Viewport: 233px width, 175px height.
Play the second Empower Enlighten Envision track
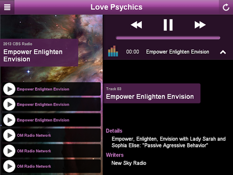click(9, 104)
